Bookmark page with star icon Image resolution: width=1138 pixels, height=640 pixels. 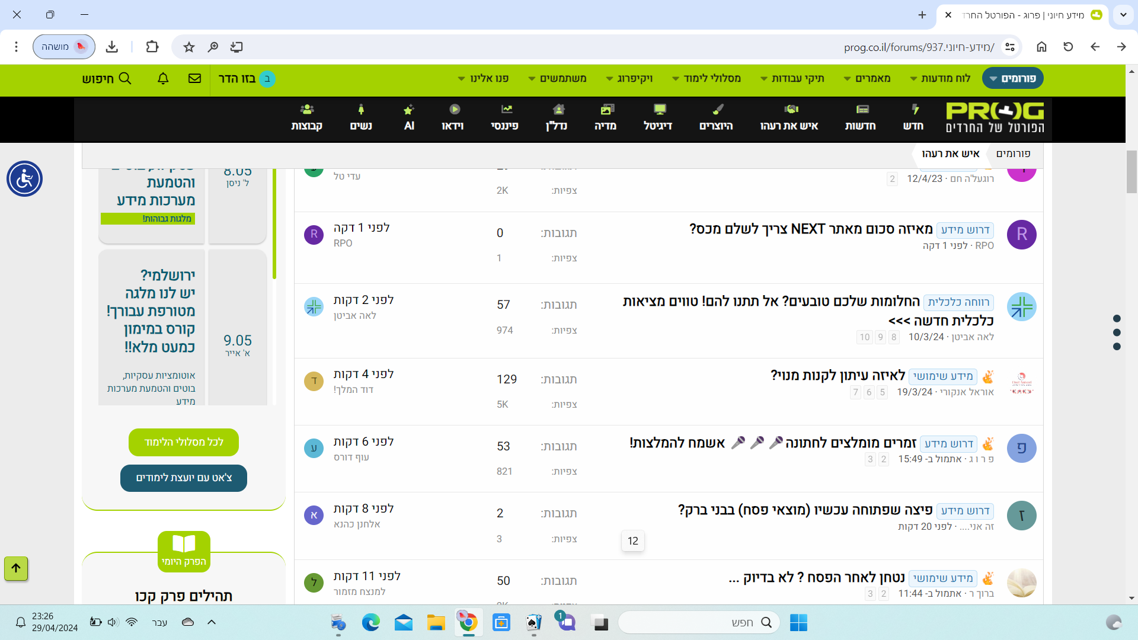pyautogui.click(x=188, y=47)
